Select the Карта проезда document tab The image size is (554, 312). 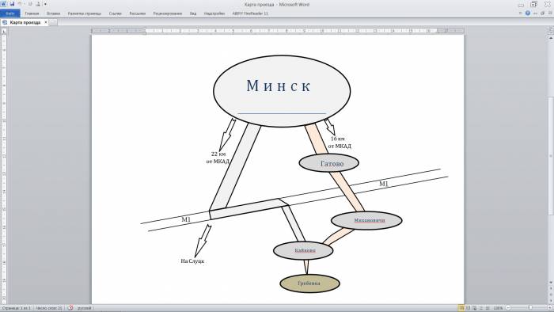[25, 22]
